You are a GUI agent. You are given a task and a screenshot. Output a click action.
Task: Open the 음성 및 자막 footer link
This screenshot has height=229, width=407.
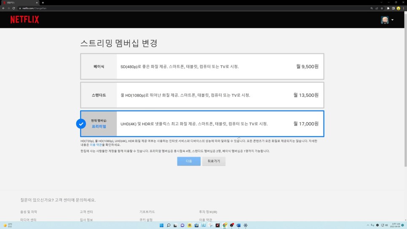[x=29, y=212]
